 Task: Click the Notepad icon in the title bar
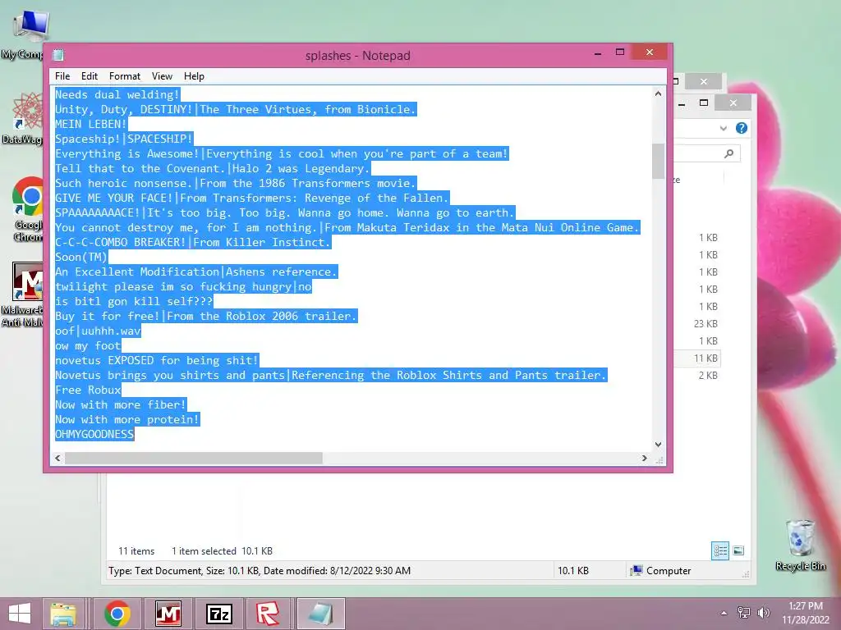pyautogui.click(x=58, y=55)
